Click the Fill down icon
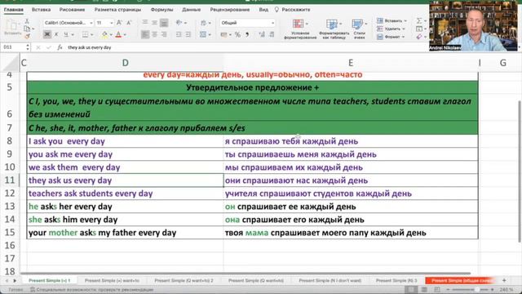 pos(419,29)
